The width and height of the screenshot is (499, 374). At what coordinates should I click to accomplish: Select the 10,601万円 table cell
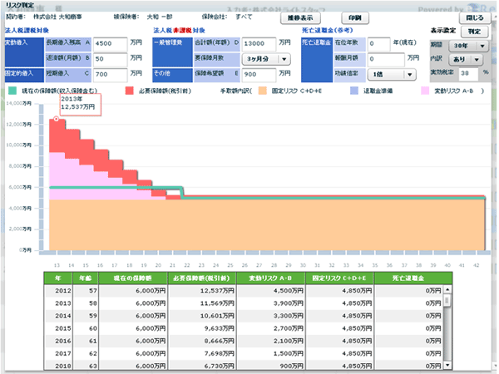(x=202, y=316)
